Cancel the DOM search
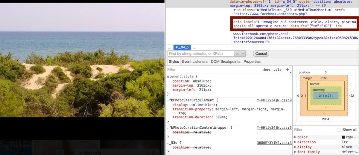The height and width of the screenshot is (155, 359). (261, 54)
